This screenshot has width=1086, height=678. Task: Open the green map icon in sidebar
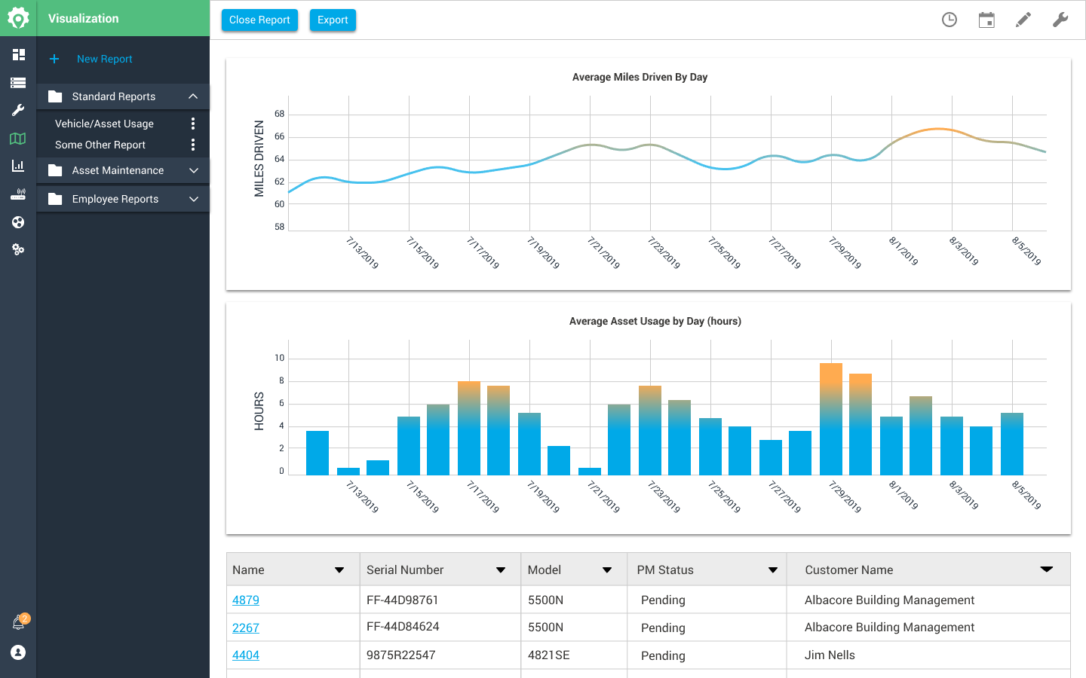point(18,139)
